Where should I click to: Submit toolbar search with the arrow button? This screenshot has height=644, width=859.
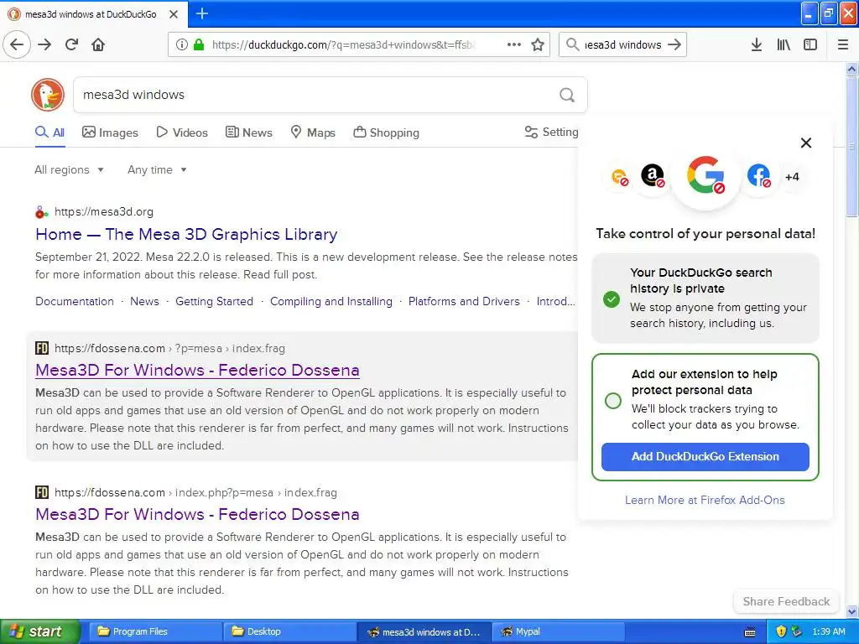(x=674, y=44)
